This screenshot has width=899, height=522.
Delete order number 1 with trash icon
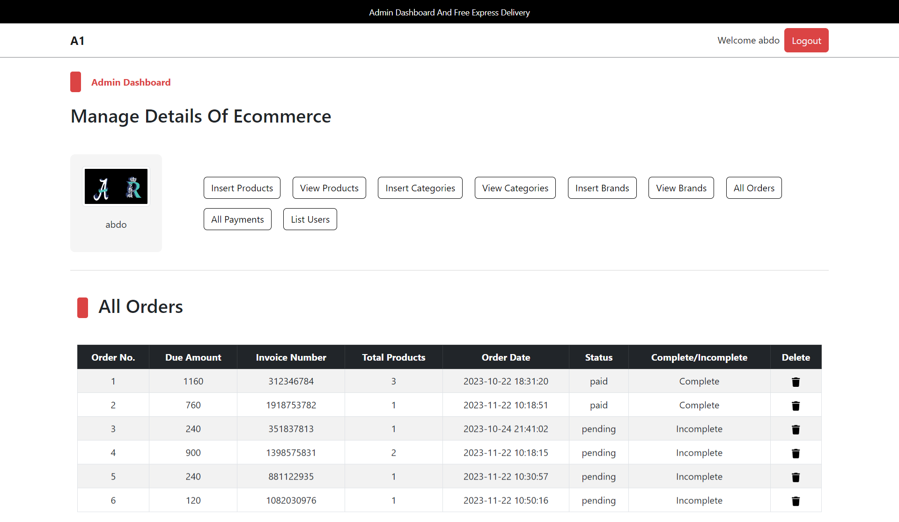coord(796,382)
